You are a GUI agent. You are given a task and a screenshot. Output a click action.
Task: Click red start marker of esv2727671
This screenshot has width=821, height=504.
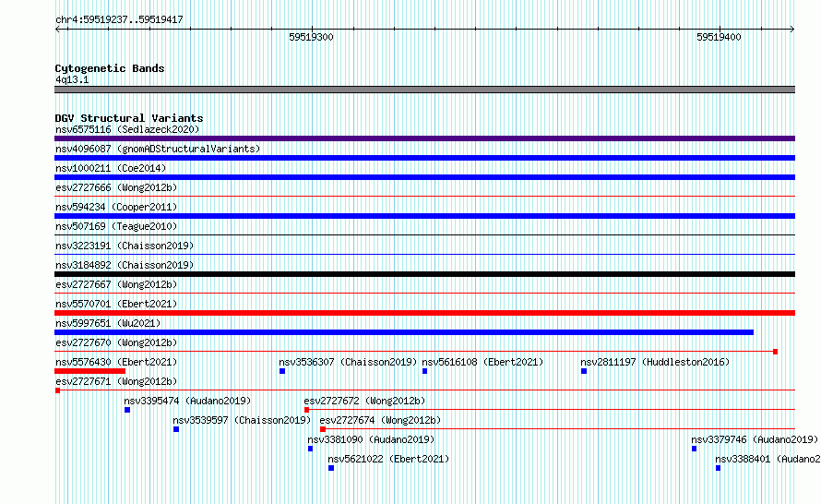pos(57,390)
